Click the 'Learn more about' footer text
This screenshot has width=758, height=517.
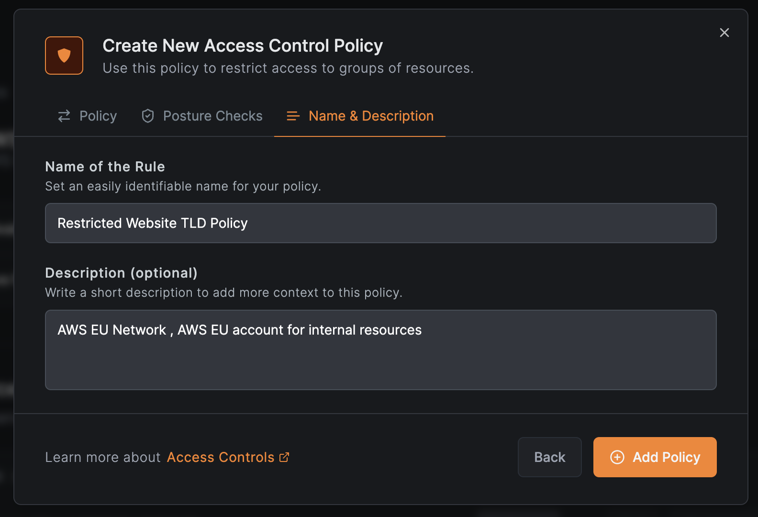[102, 457]
